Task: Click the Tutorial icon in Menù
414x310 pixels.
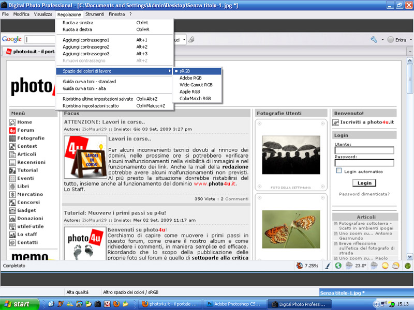Action: (x=12, y=171)
